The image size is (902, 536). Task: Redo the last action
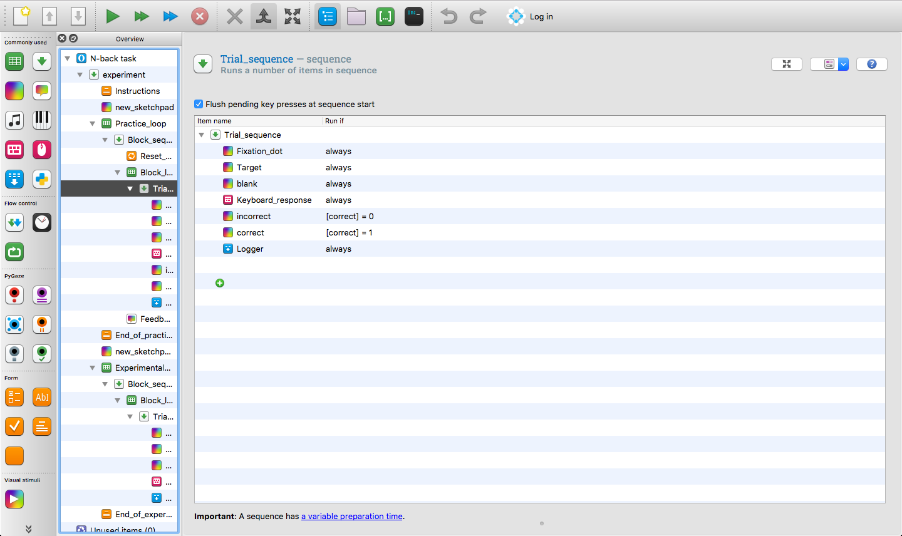(478, 16)
